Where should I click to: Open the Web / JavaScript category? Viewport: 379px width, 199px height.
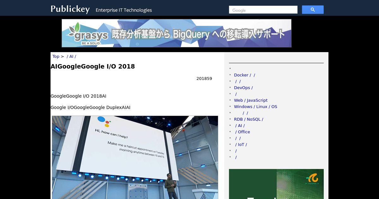coord(251,100)
